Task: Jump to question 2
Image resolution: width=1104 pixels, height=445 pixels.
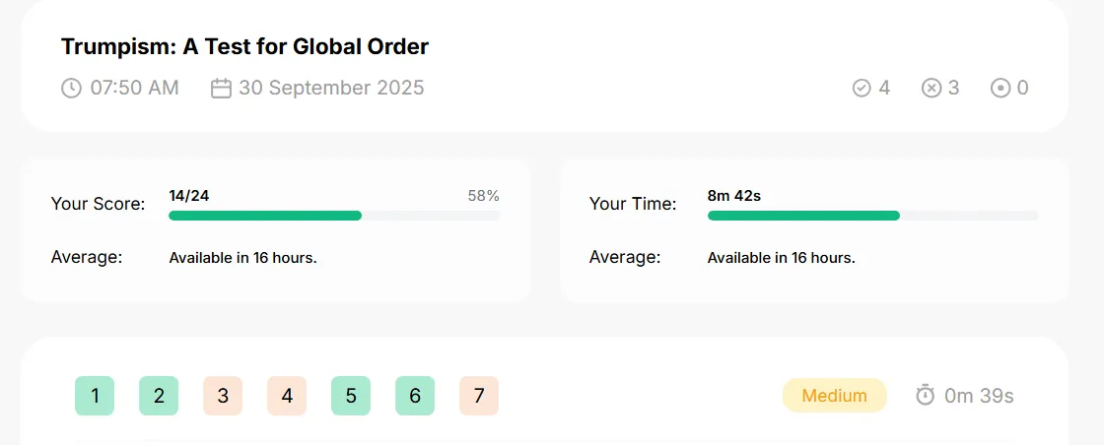Action: 159,396
